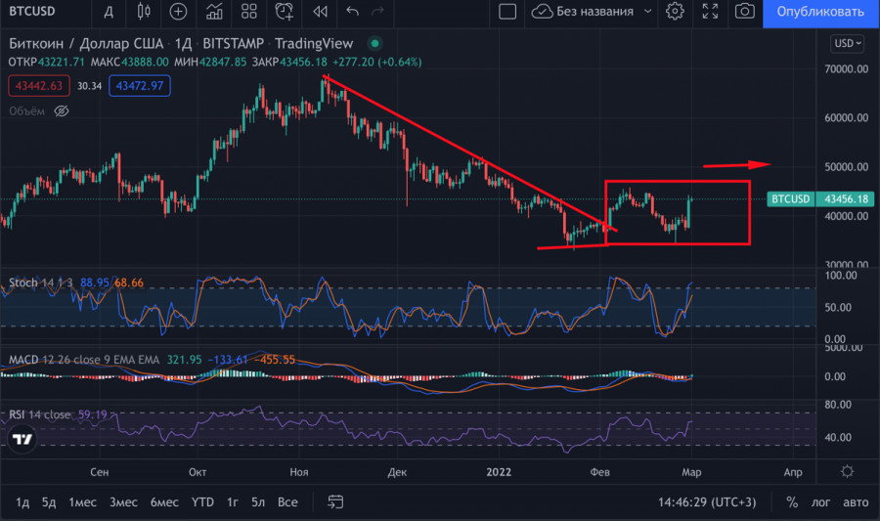Start bar replay mode
880x521 pixels.
click(320, 11)
